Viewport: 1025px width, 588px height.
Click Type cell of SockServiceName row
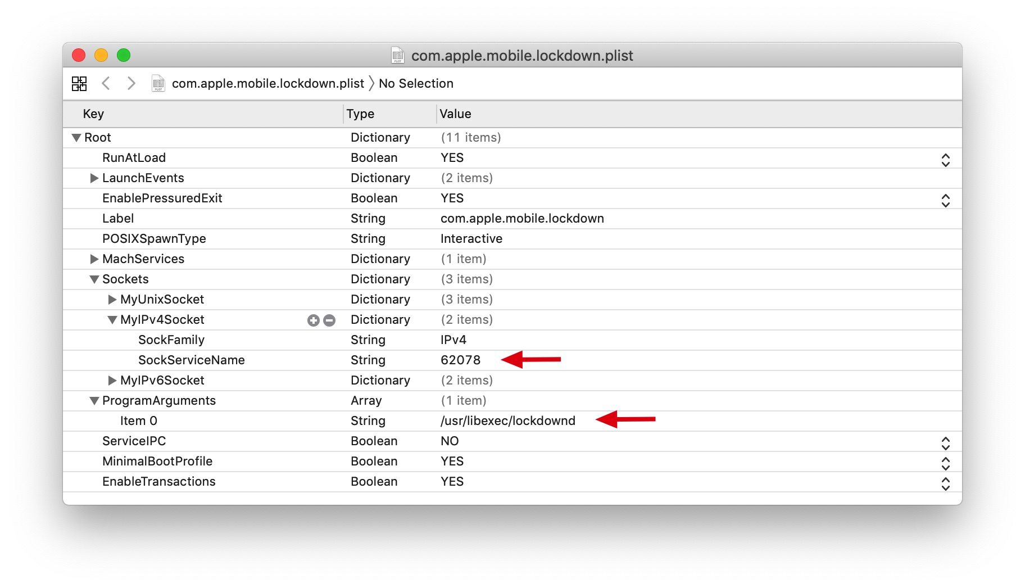click(x=368, y=360)
